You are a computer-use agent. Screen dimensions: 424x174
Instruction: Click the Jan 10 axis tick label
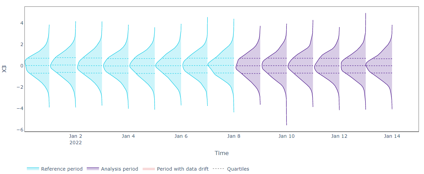point(286,136)
